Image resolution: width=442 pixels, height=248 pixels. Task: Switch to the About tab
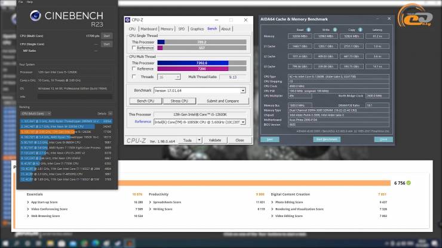click(x=226, y=29)
